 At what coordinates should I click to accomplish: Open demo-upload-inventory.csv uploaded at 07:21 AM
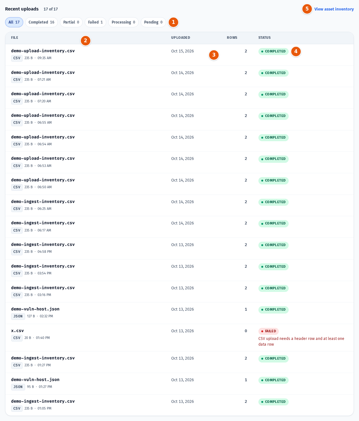[43, 72]
